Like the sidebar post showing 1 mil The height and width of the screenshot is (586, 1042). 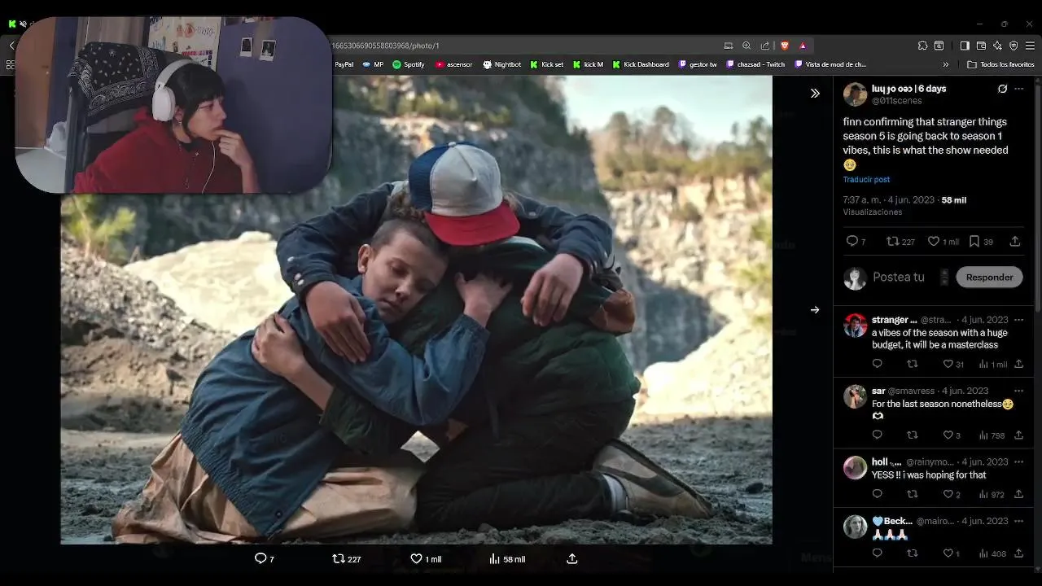click(943, 241)
